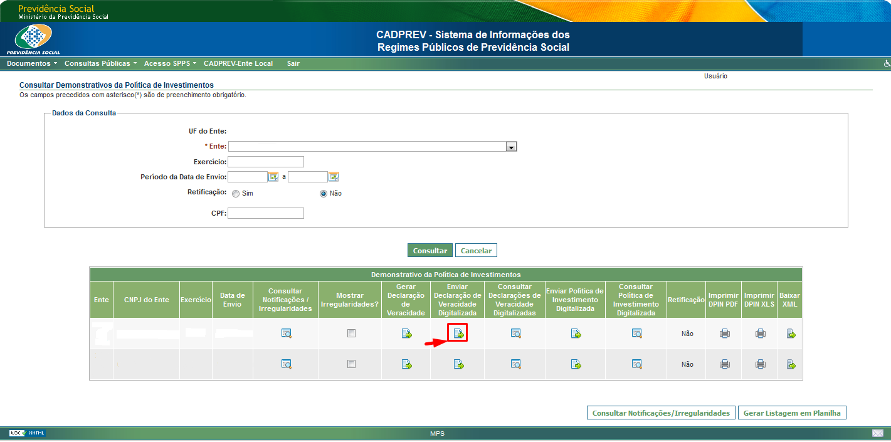Image resolution: width=891 pixels, height=442 pixels.
Task: Select the Sim radio for Retificação
Action: point(236,194)
